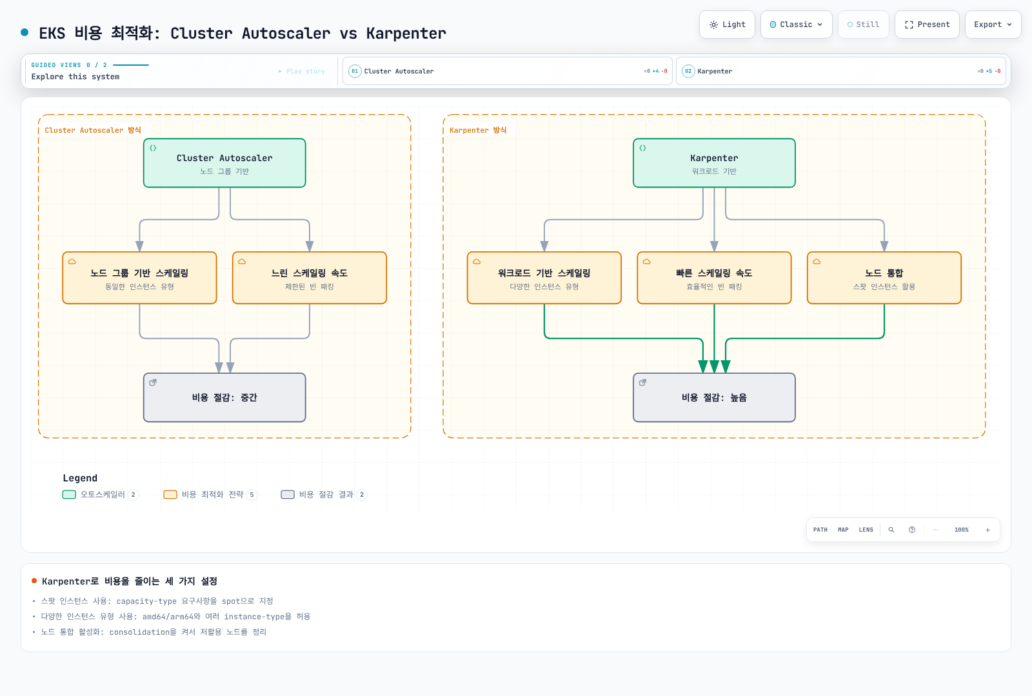Click the Explore this system heading
The image size is (1032, 696).
point(75,77)
